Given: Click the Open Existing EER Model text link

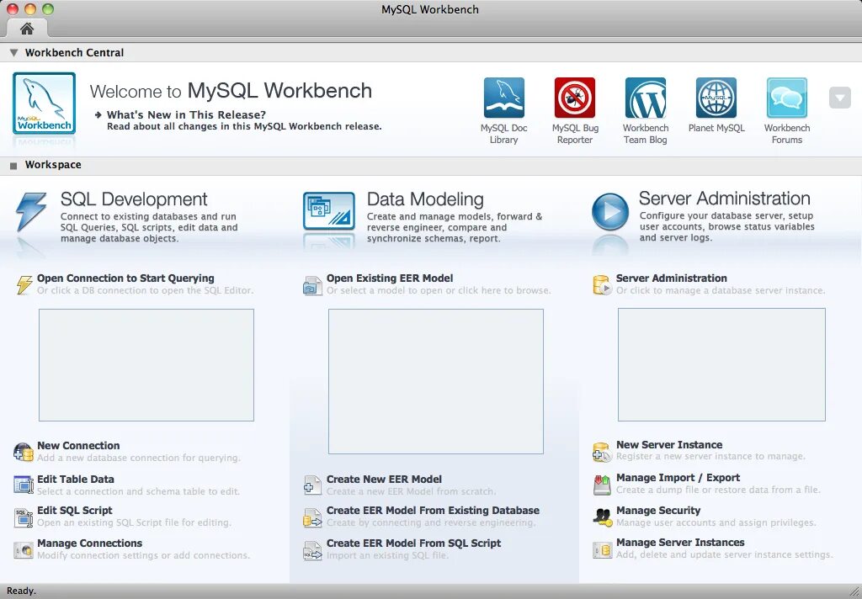Looking at the screenshot, I should pos(390,278).
